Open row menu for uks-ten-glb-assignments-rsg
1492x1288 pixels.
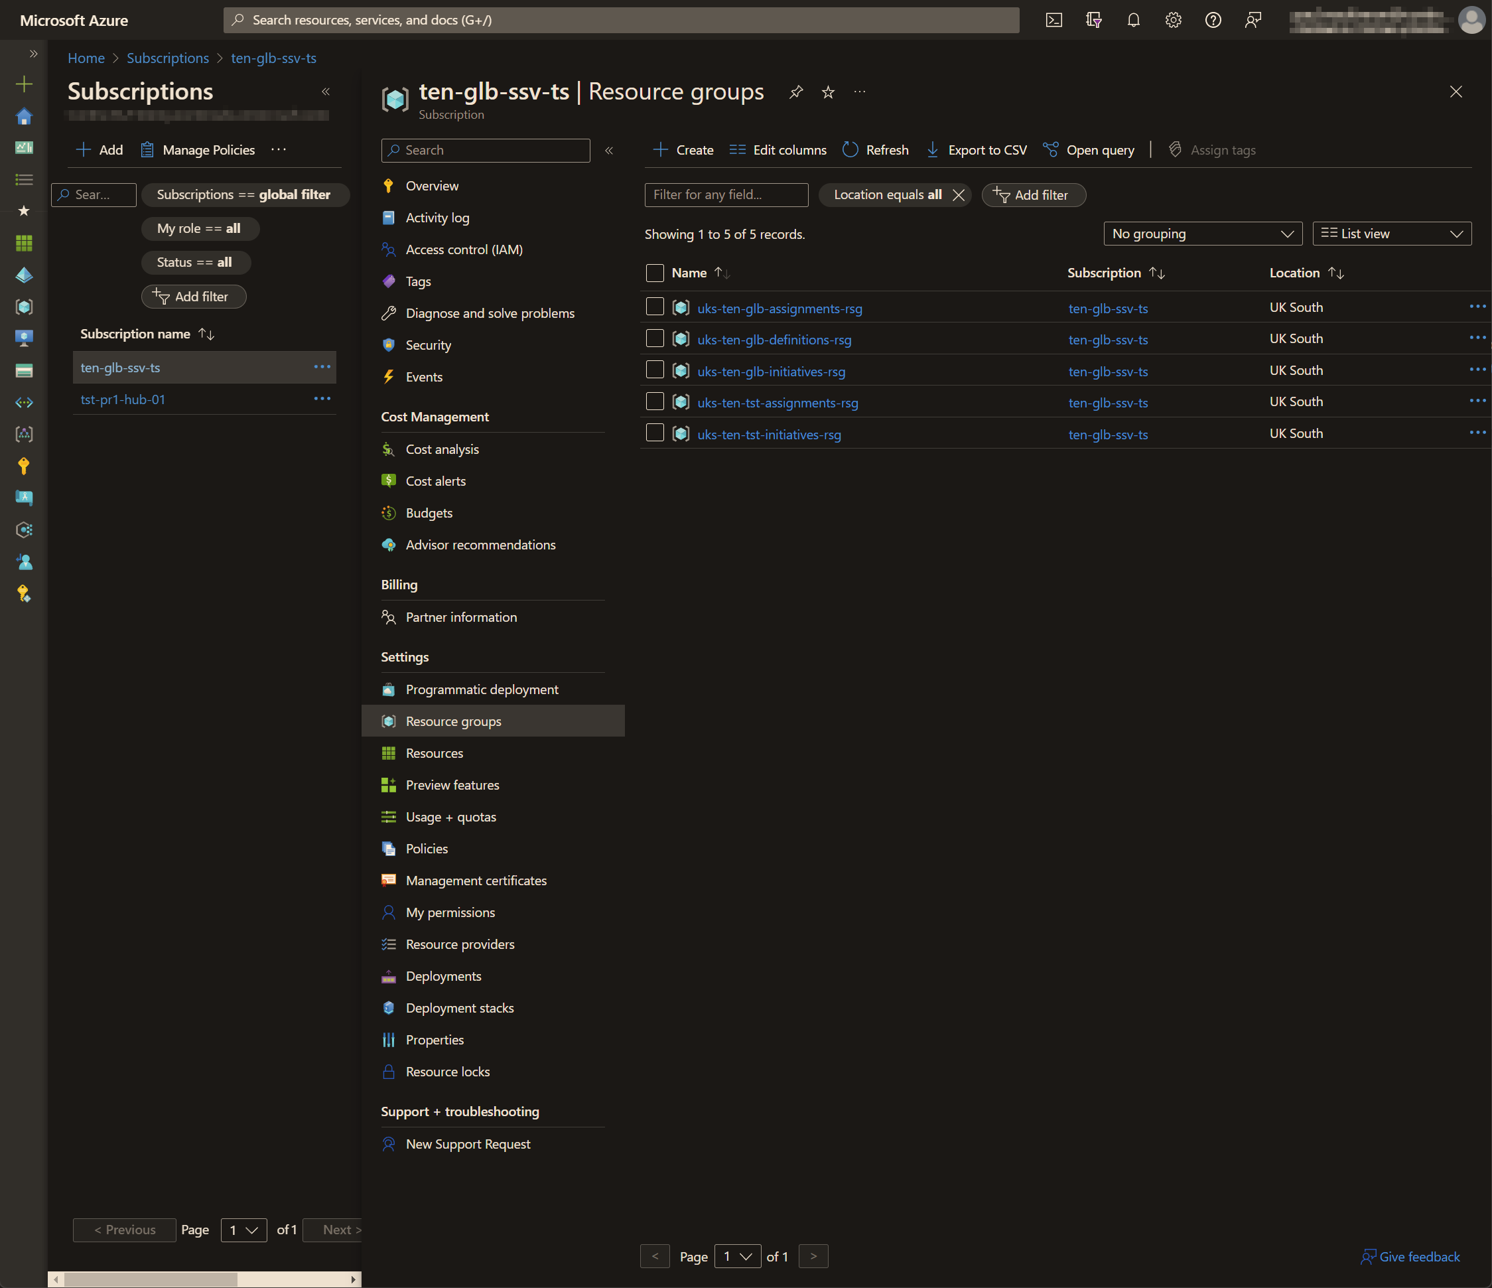pyautogui.click(x=1477, y=307)
